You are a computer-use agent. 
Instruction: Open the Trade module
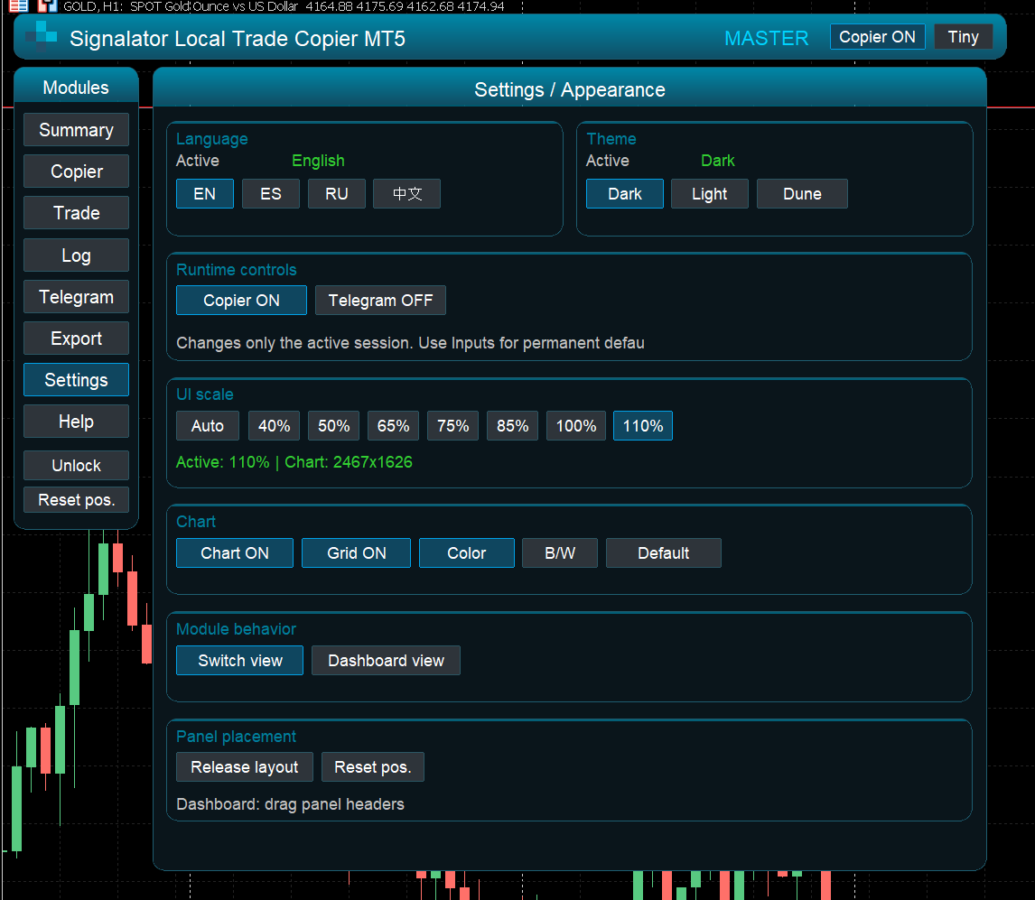point(76,213)
